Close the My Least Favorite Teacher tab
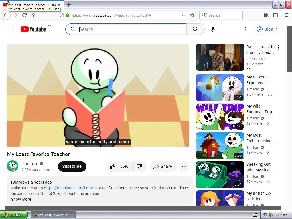292x219 pixels. click(x=59, y=5)
